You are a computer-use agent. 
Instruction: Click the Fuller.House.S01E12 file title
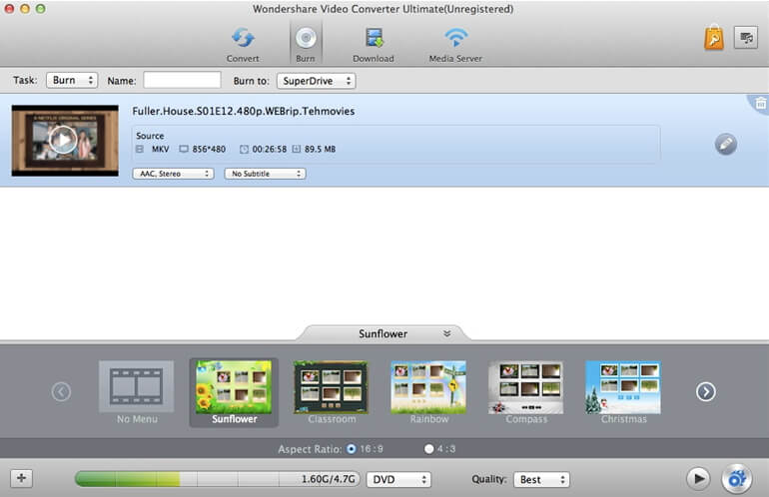click(x=244, y=111)
